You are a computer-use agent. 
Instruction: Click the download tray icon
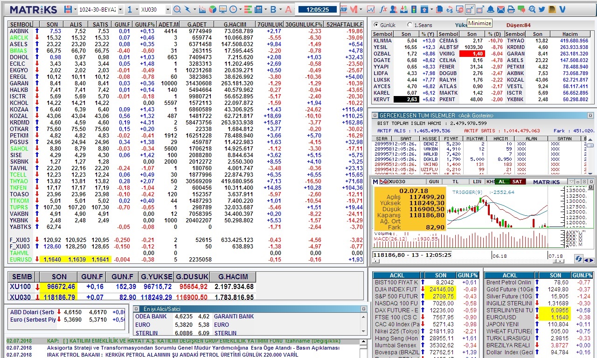[x=404, y=9]
